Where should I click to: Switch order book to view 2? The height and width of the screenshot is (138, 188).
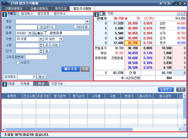pos(184,13)
